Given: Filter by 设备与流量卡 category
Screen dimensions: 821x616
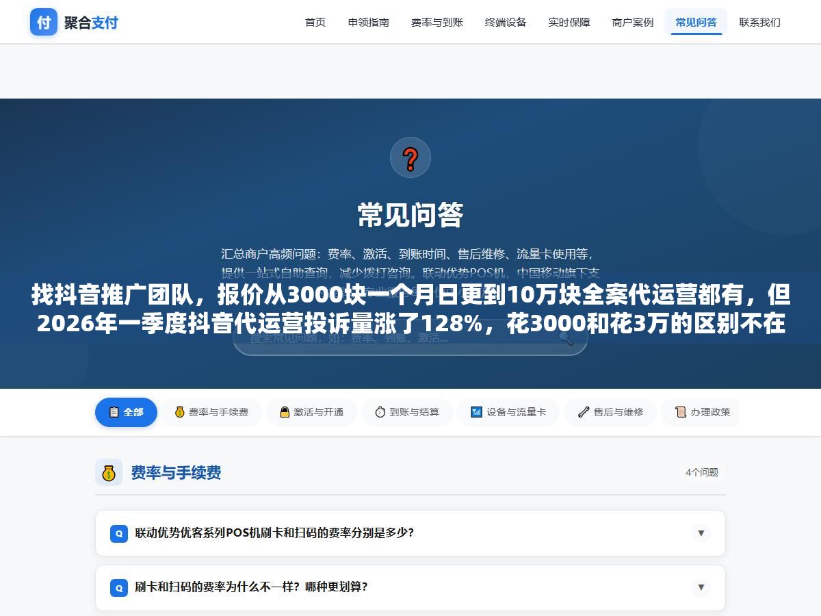Looking at the screenshot, I should 508,412.
